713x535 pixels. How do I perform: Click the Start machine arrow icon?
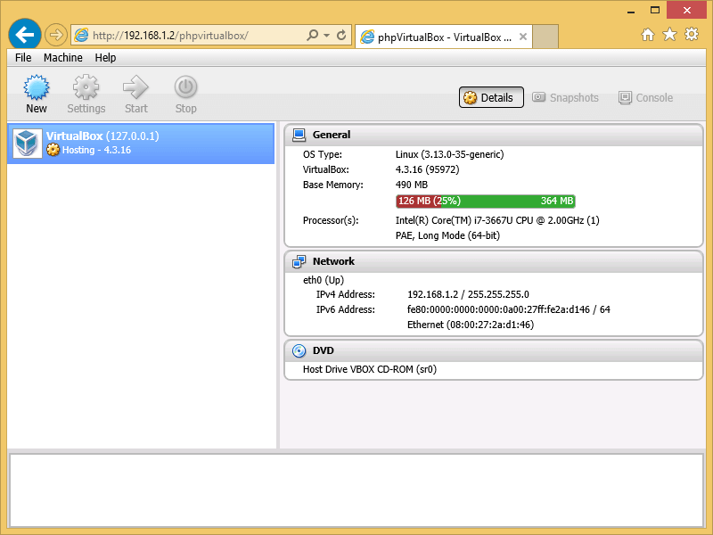click(x=135, y=86)
